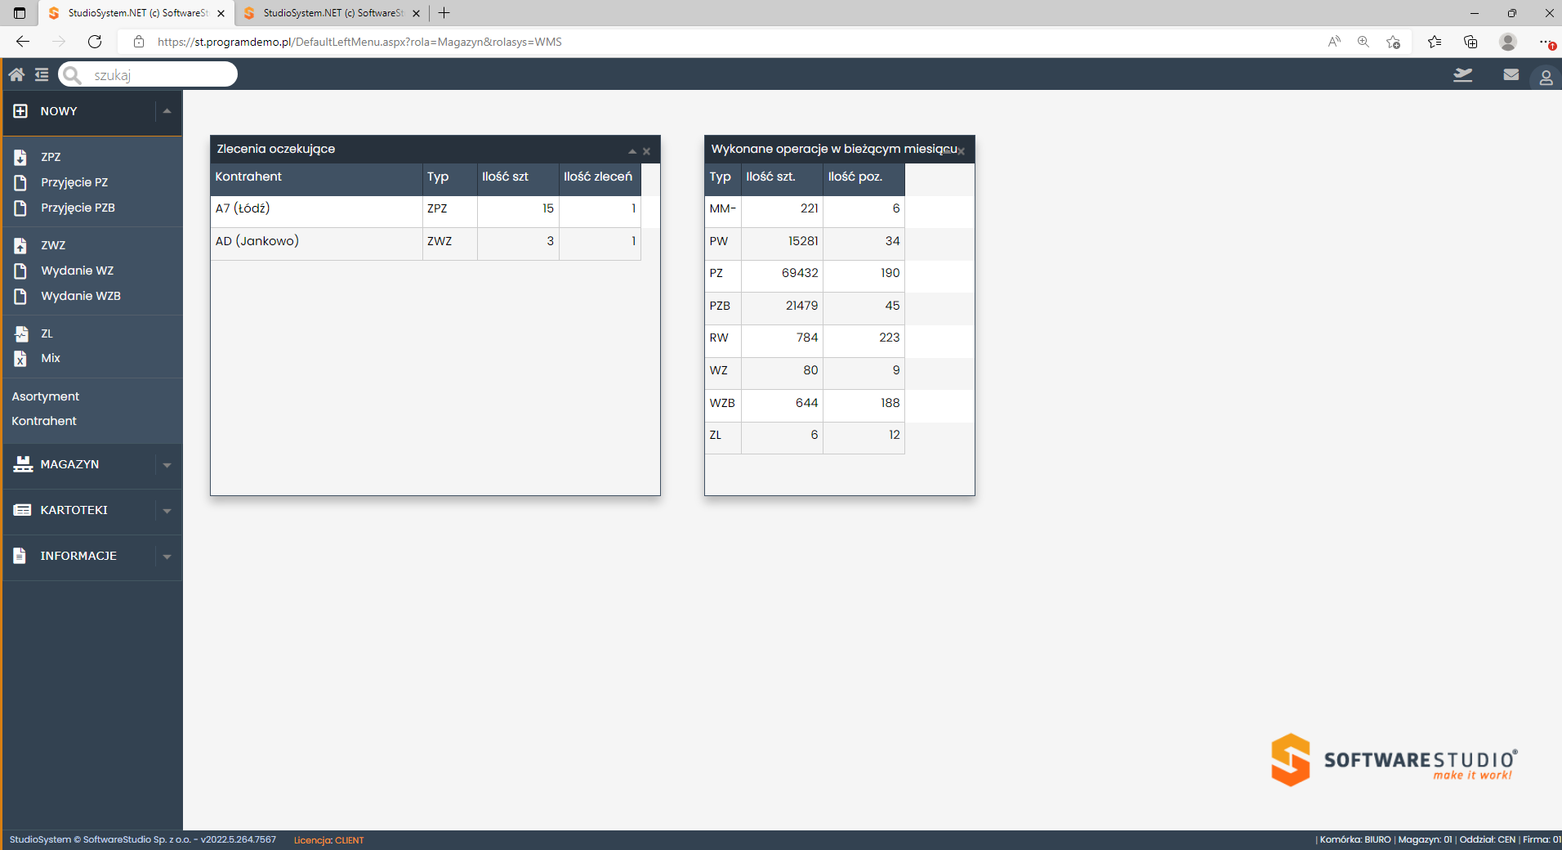Open a new browser tab

click(444, 13)
